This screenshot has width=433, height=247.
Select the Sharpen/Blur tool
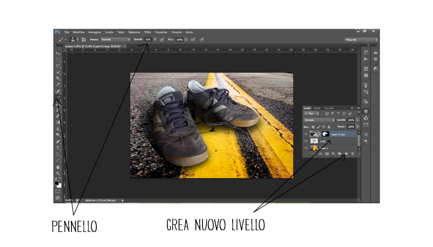58,129
